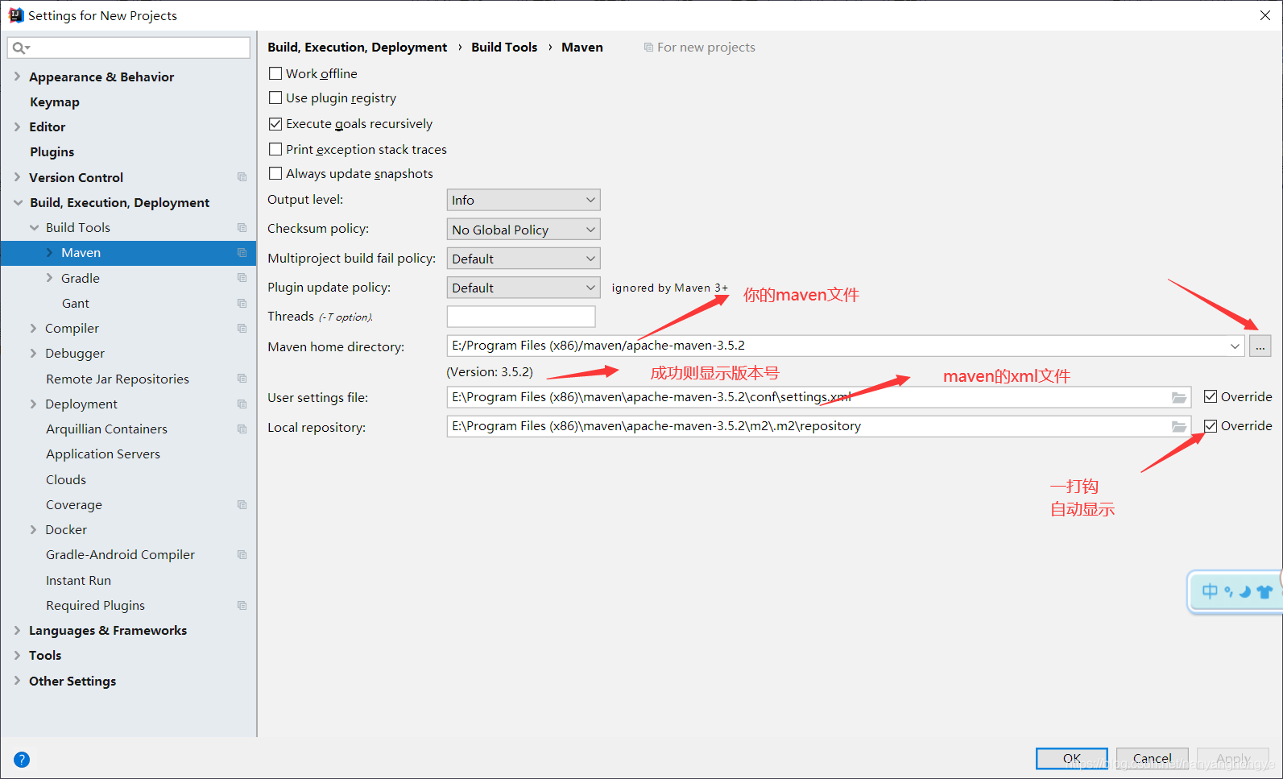Viewport: 1283px width, 779px height.
Task: Click the project-level icon beside Gradle-Android Compiler
Action: coord(242,555)
